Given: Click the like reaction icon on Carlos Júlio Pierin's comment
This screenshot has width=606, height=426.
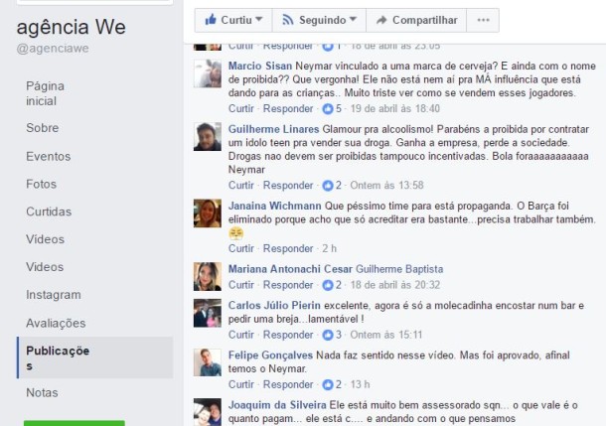Looking at the screenshot, I should tap(328, 335).
